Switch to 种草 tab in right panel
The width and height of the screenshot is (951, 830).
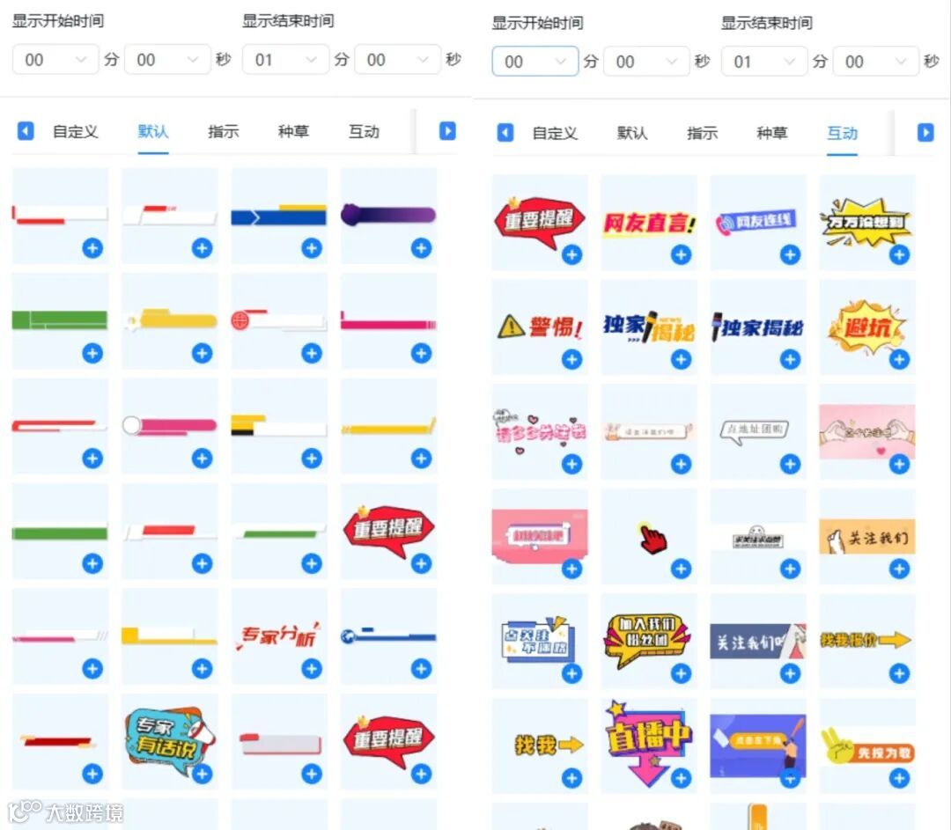(x=772, y=133)
